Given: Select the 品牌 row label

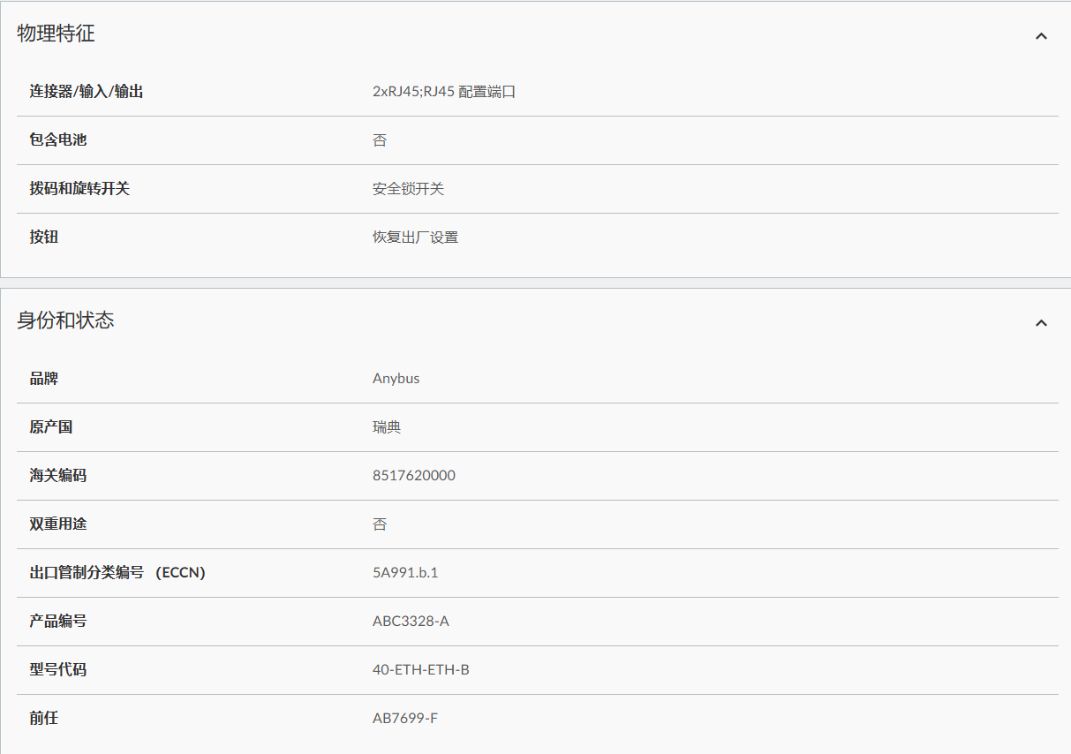Looking at the screenshot, I should point(44,378).
